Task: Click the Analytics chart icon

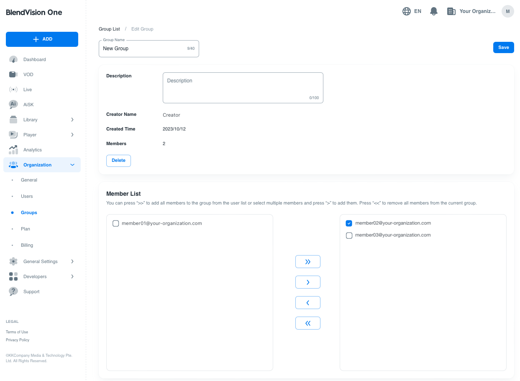Action: (13, 150)
